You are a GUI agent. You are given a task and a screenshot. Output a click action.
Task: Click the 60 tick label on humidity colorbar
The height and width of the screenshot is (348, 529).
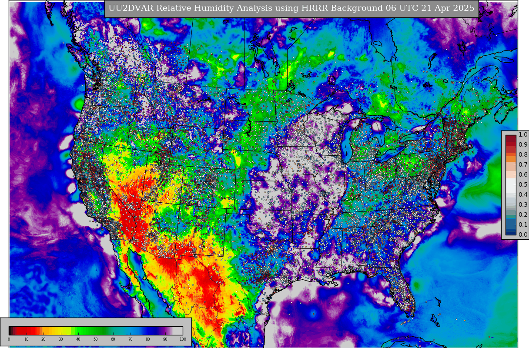pos(113,339)
